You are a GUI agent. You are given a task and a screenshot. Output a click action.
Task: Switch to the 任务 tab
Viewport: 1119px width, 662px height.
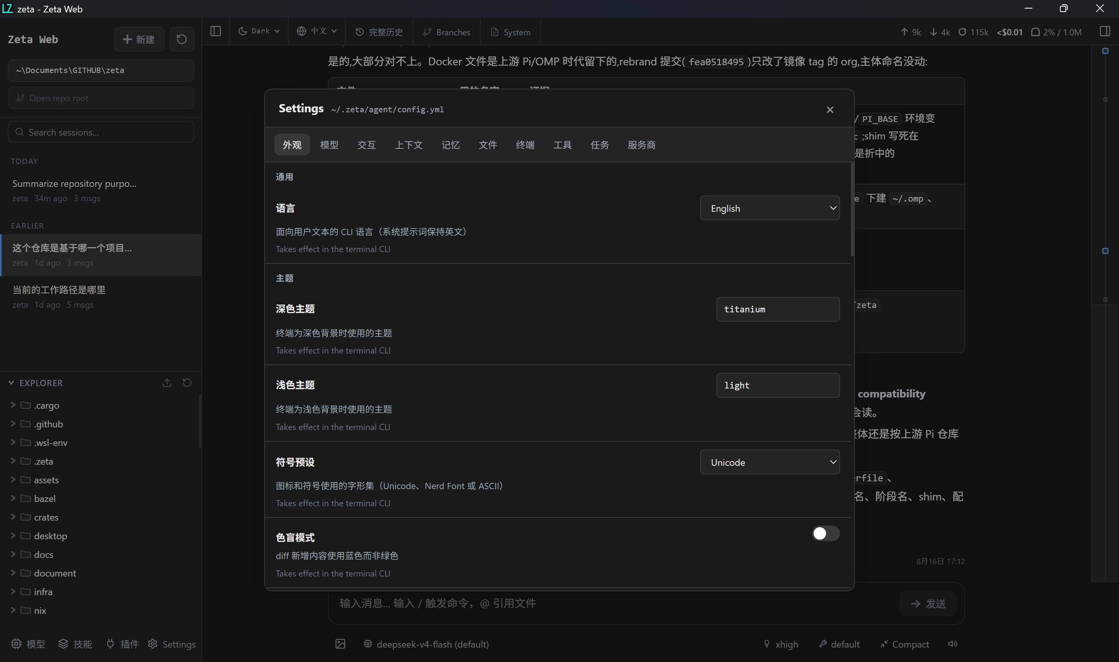point(600,145)
